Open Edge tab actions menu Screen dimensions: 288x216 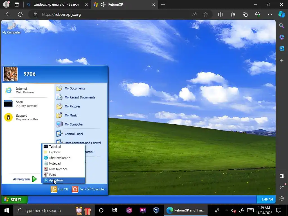(17, 4)
